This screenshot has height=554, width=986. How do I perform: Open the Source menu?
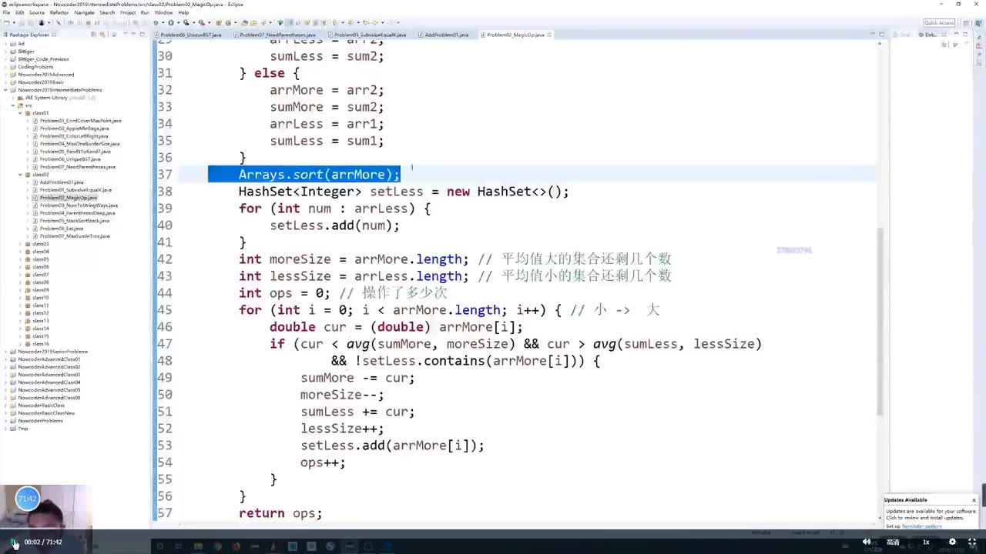click(36, 12)
